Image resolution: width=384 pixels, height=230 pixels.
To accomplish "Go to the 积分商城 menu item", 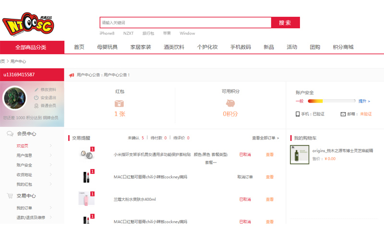I will click(x=343, y=47).
